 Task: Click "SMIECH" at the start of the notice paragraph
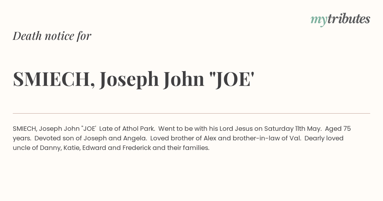(25, 129)
